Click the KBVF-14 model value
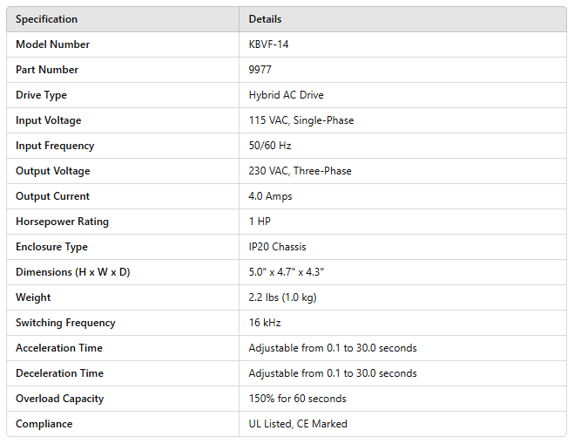574x444 pixels. [268, 44]
